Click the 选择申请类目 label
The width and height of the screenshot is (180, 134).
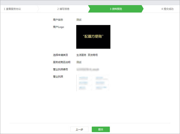60,55
